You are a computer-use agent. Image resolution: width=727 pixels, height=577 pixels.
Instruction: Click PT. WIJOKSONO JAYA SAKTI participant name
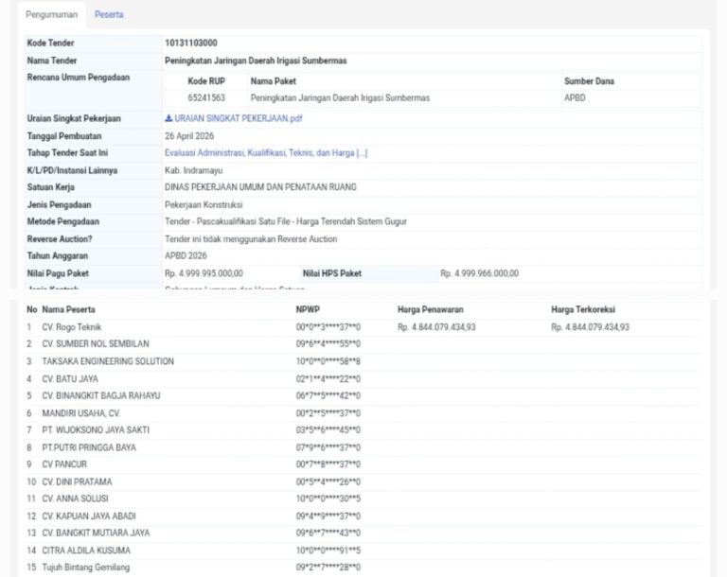pos(96,430)
